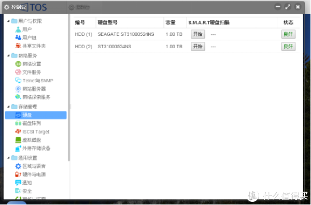Minimize the 控制台 window

pyautogui.click(x=278, y=7)
